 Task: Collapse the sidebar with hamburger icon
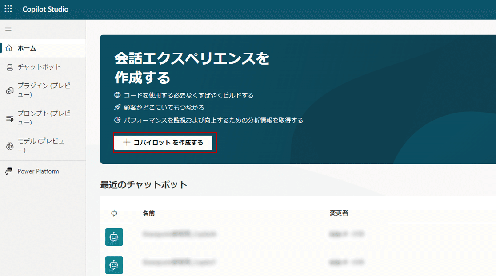click(8, 29)
